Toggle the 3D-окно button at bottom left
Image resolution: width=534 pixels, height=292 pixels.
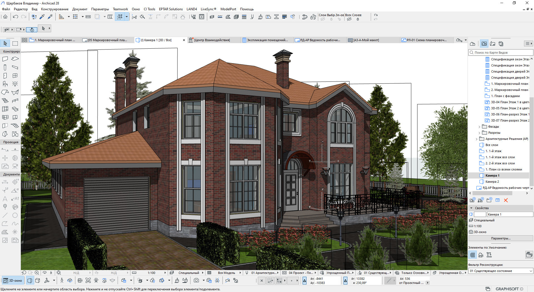(13, 281)
